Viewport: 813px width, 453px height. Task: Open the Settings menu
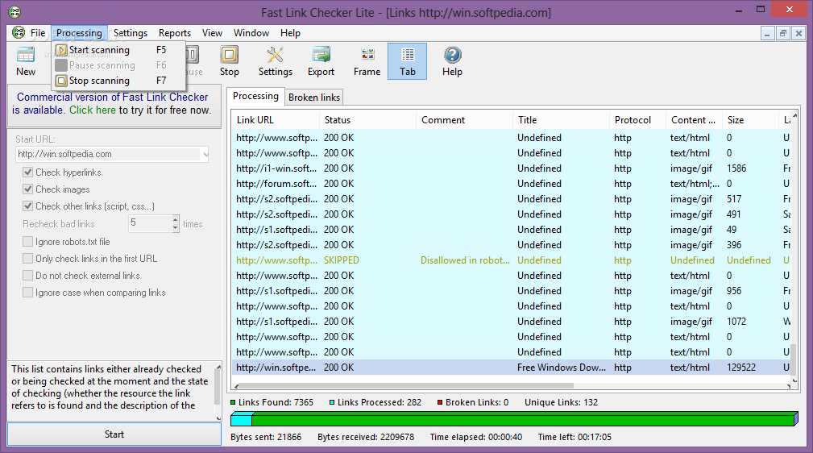(x=131, y=33)
